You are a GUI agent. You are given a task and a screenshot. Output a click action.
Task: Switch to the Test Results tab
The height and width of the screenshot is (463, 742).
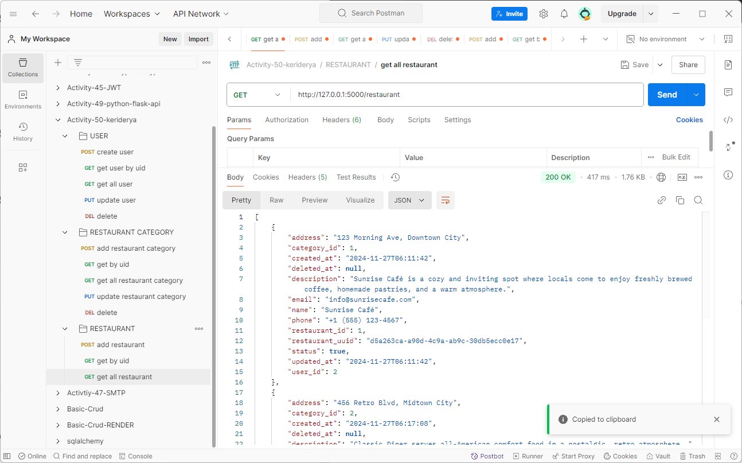356,177
